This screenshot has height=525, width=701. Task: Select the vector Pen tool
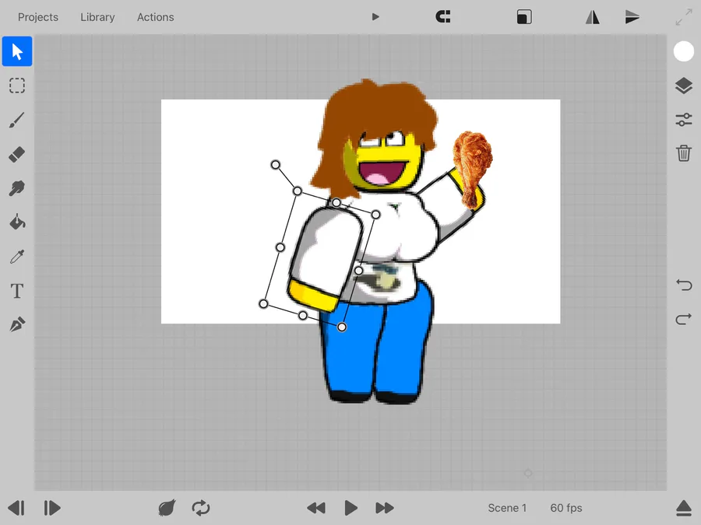[17, 324]
